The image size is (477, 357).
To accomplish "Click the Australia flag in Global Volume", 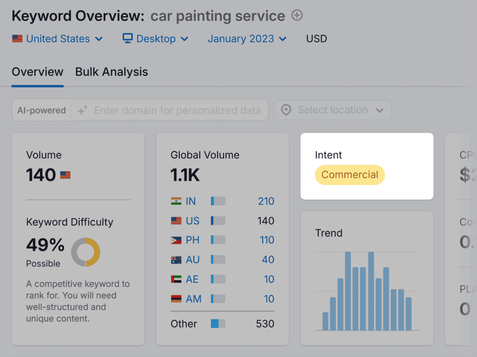I will point(176,260).
